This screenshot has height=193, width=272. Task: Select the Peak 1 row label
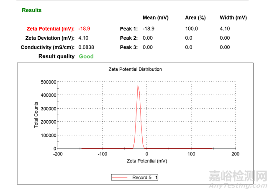(x=128, y=29)
